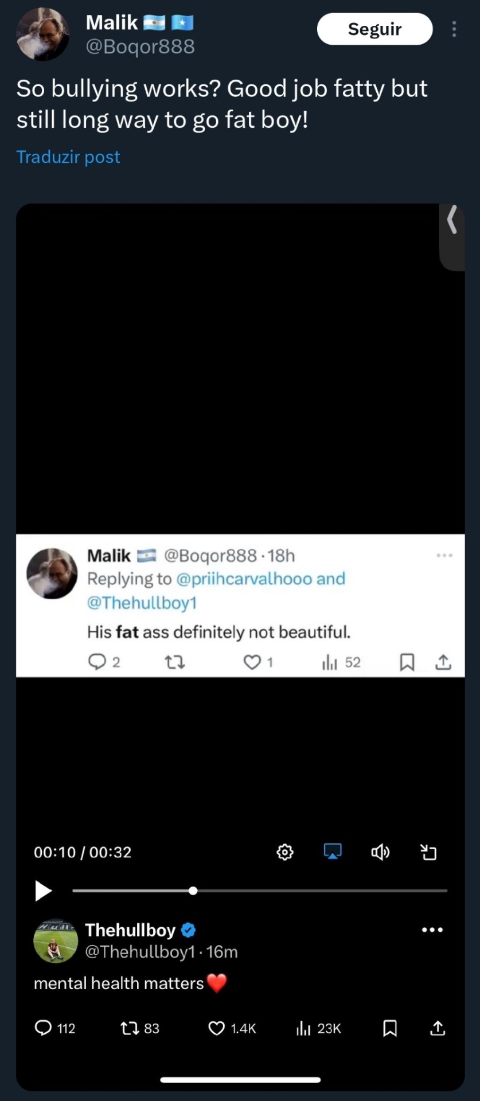Open Malik post options menu
This screenshot has height=1101, width=480.
(x=454, y=29)
